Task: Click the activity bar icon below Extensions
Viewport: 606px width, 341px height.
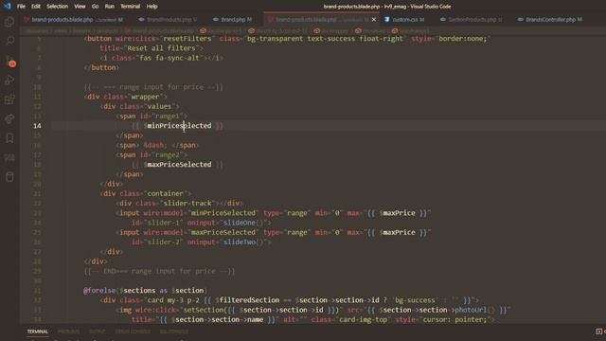Action: point(9,118)
